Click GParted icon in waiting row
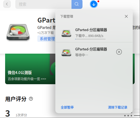This screenshot has width=140, height=118. [66, 53]
